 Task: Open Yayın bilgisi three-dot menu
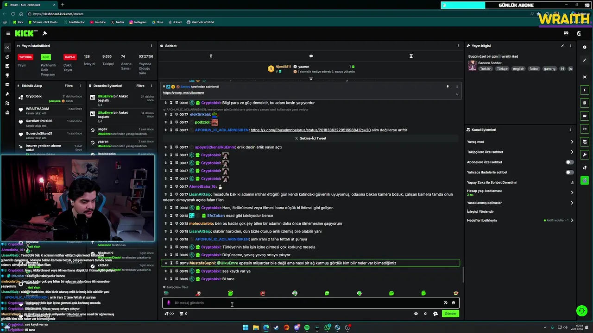571,46
